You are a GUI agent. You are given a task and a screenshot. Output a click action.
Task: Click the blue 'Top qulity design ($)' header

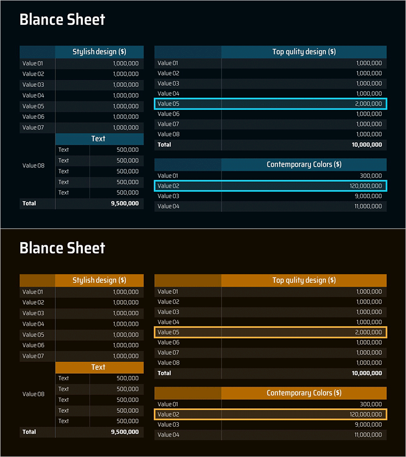pyautogui.click(x=303, y=52)
